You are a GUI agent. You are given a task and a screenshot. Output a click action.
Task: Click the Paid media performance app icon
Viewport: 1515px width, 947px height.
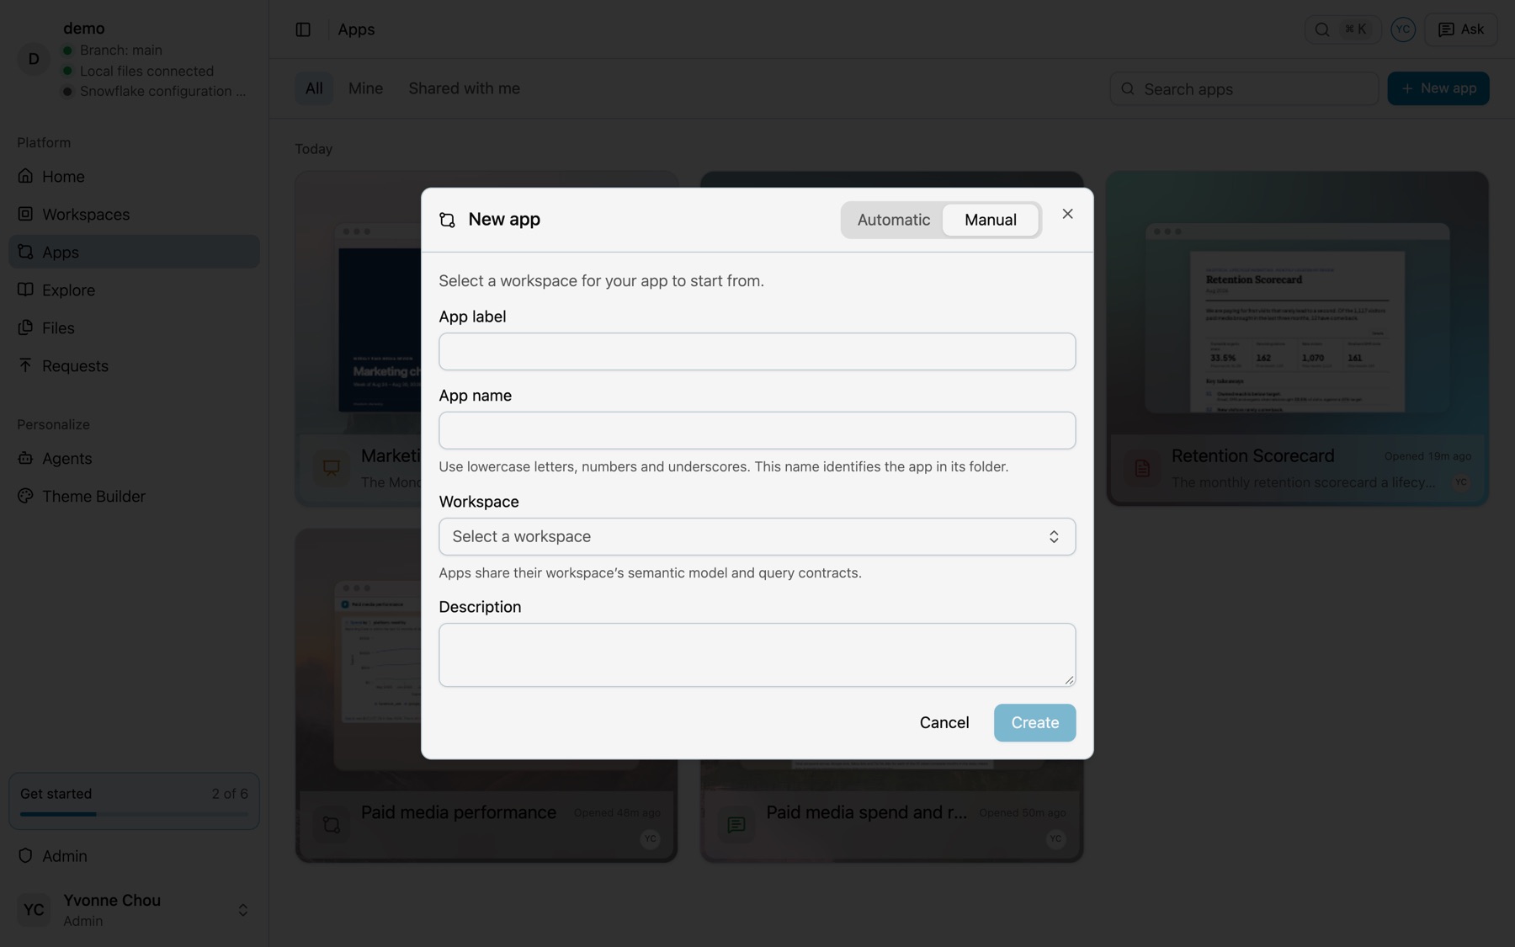click(x=332, y=825)
